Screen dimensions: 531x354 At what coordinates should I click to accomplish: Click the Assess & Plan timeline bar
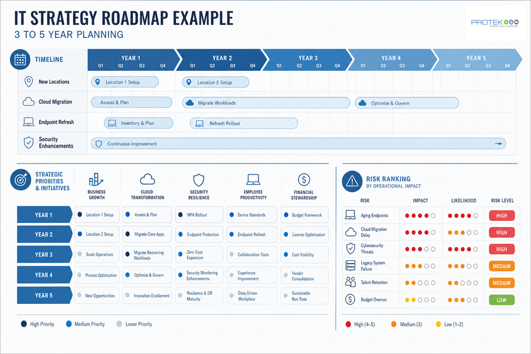point(132,102)
